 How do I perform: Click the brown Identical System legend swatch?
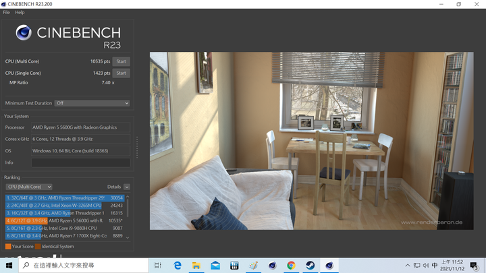38,247
